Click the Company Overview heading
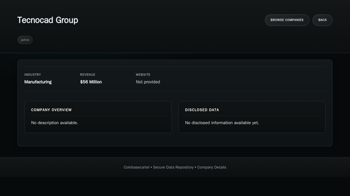Viewport: 350px width, 196px height. 51,110
